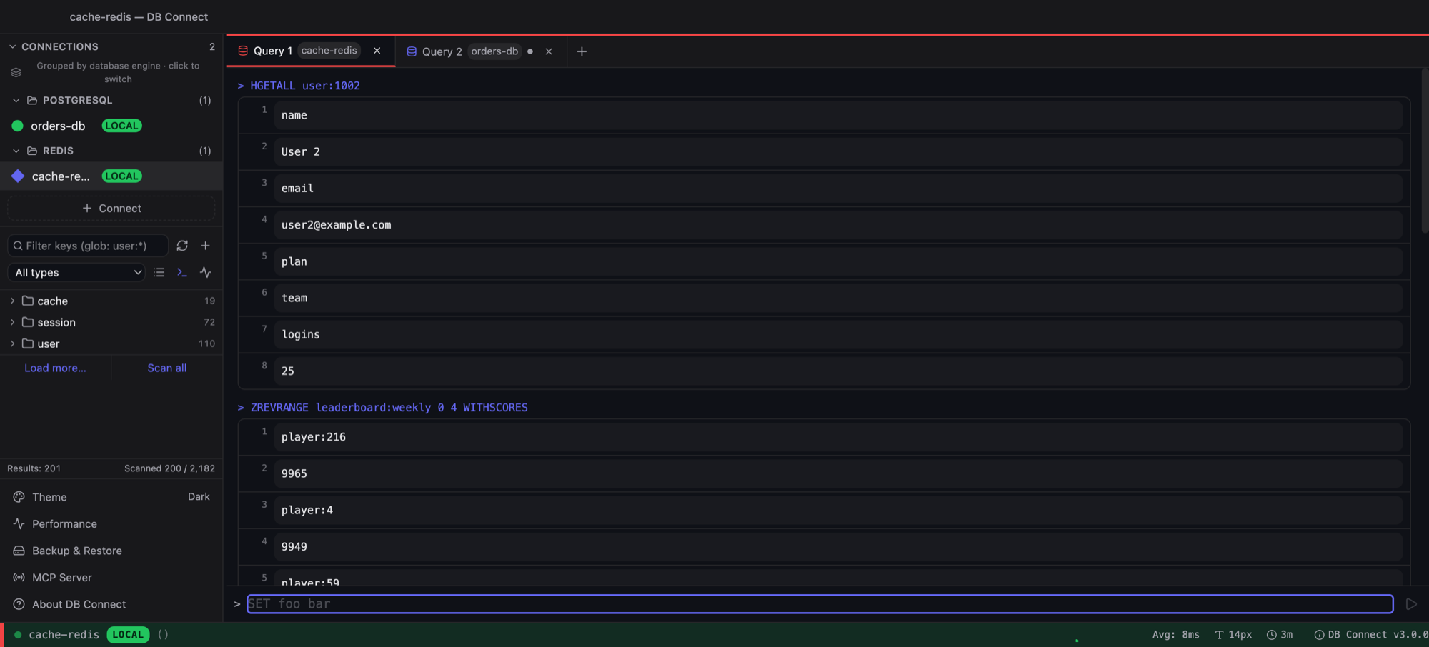Open the activity monitor pulse icon

pyautogui.click(x=206, y=272)
